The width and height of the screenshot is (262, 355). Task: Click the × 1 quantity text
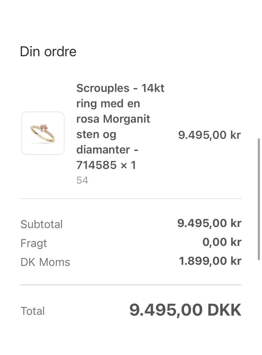click(128, 165)
